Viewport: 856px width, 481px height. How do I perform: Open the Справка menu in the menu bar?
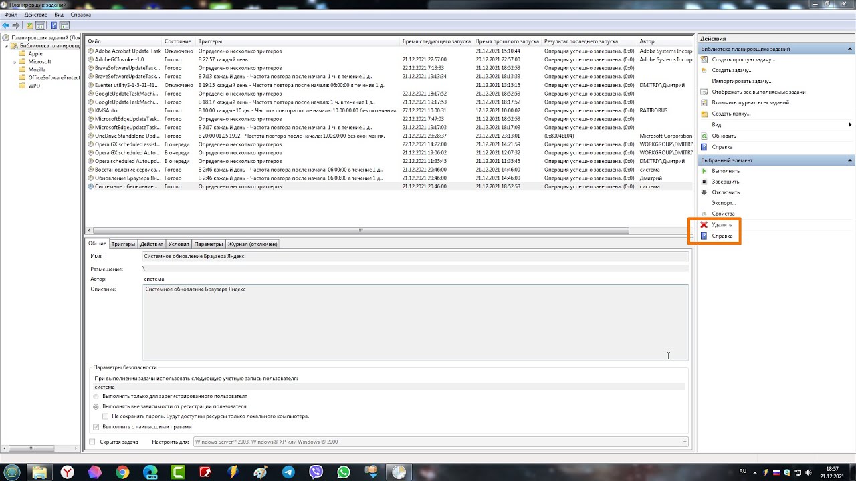point(81,15)
